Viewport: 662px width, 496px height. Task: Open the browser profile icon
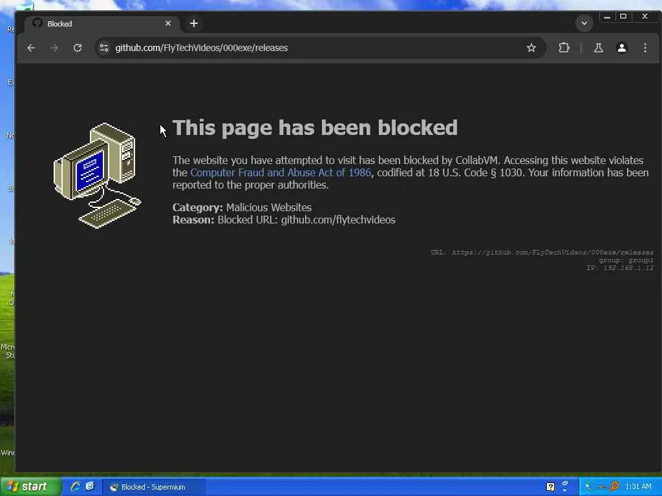(621, 48)
